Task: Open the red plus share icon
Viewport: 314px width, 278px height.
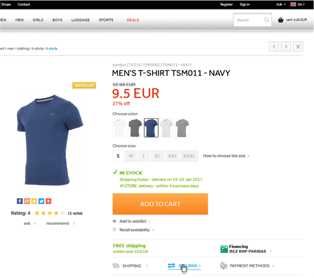Action: (x=48, y=201)
